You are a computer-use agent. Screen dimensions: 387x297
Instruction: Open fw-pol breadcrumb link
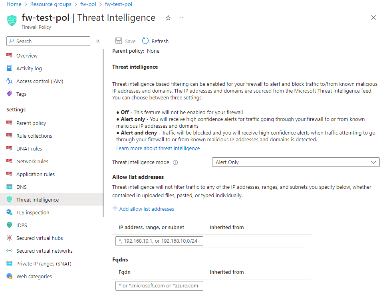[x=88, y=4]
